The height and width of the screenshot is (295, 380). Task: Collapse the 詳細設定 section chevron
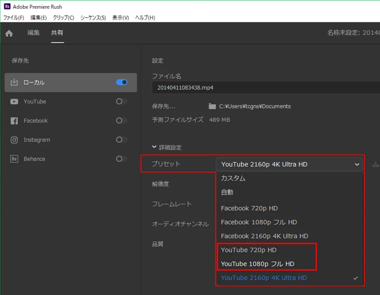pos(154,147)
